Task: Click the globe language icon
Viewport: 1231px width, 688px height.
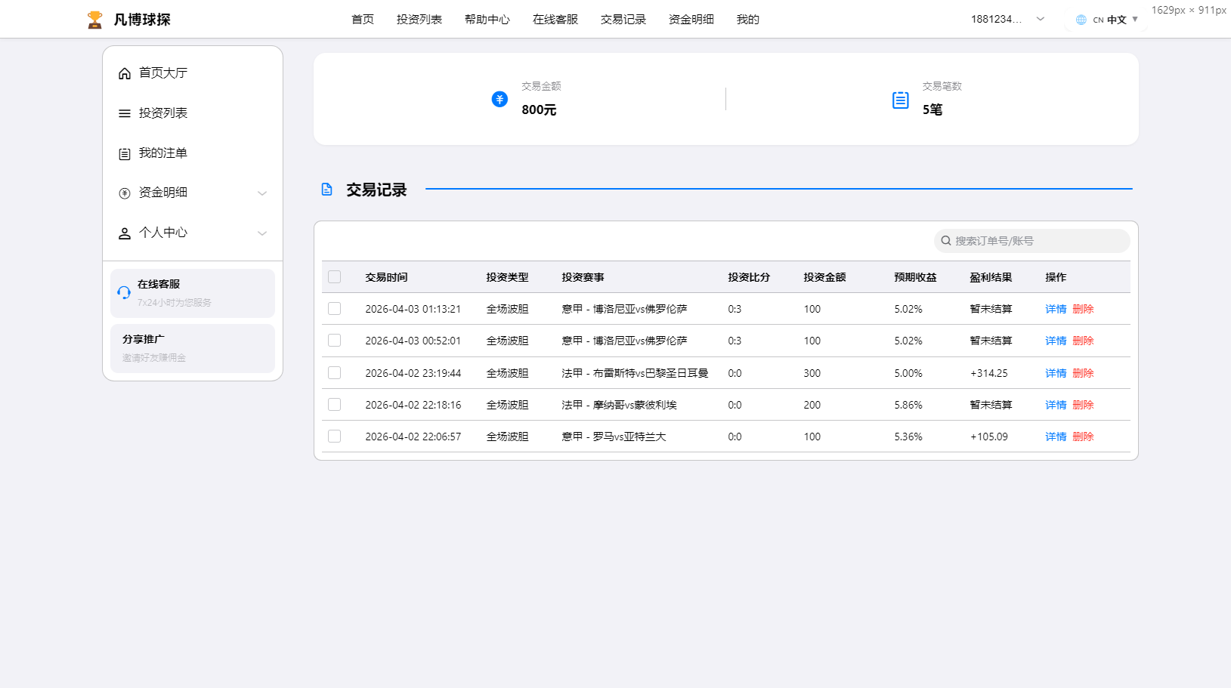Action: 1081,20
